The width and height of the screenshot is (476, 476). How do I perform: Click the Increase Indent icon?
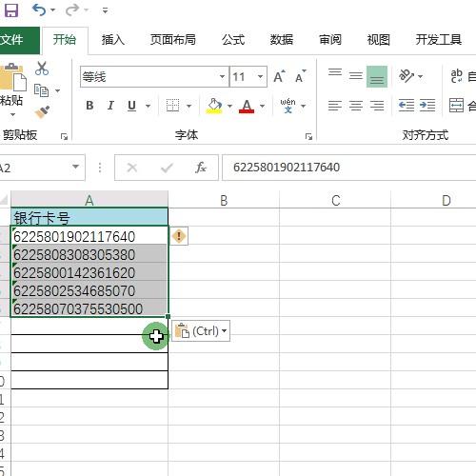pyautogui.click(x=427, y=105)
